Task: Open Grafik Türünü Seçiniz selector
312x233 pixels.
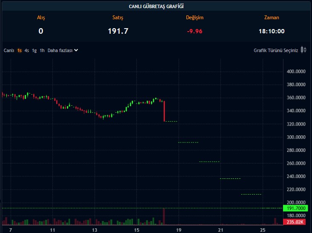Action: pos(276,50)
